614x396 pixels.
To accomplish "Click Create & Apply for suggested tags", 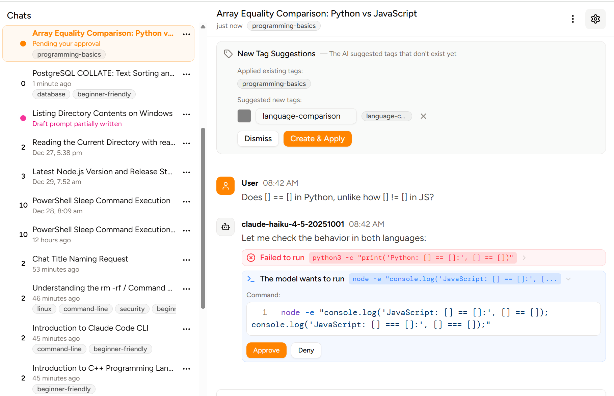I will pos(317,139).
